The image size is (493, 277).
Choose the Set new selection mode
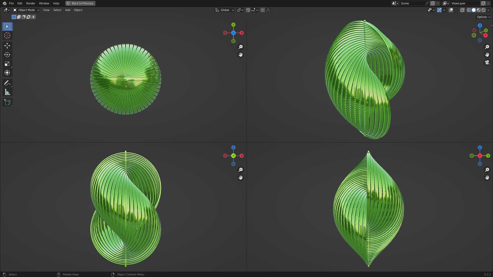14,17
